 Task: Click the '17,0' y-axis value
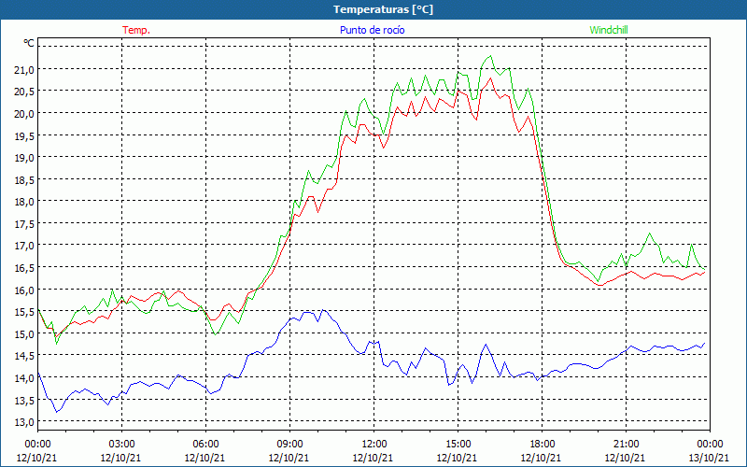pos(24,247)
